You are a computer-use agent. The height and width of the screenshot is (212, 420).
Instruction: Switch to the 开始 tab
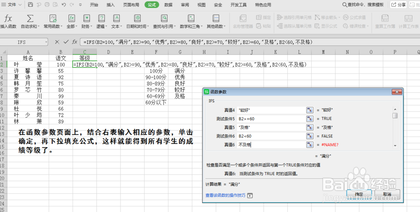tap(94, 5)
